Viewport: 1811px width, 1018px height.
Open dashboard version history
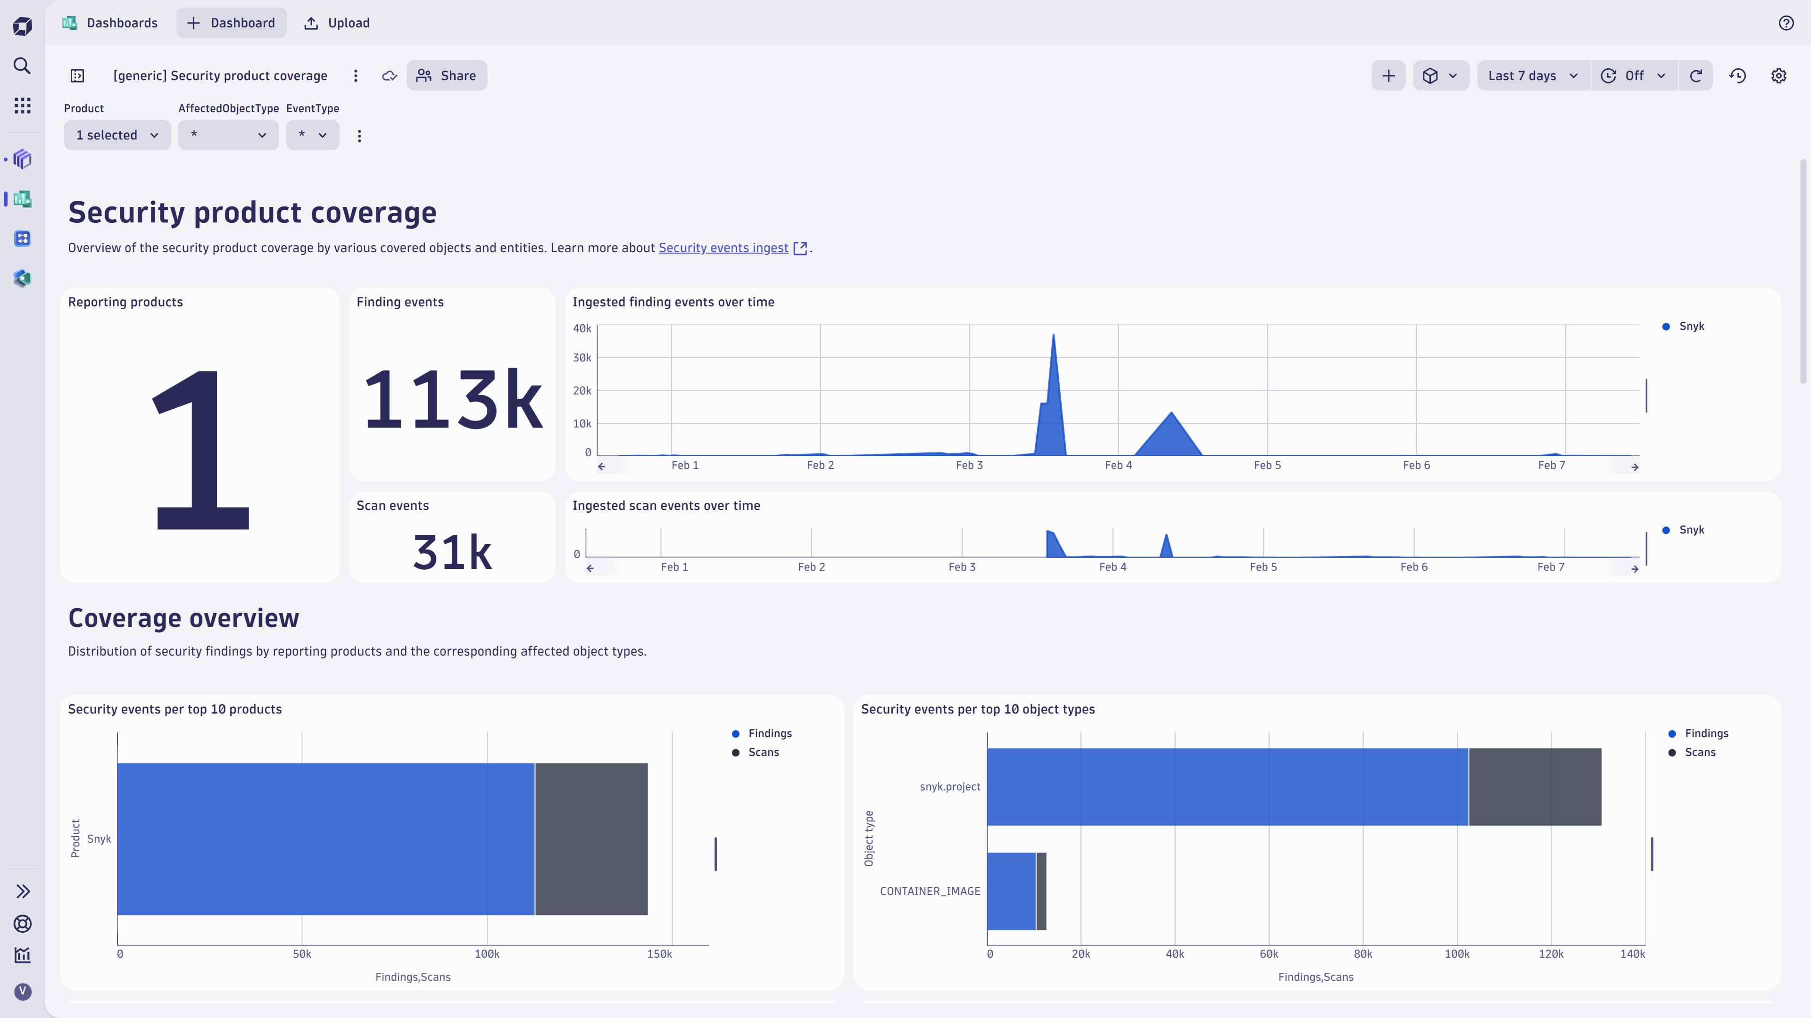click(1738, 75)
